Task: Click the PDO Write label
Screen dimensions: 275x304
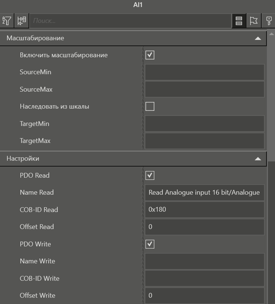Action: [35, 244]
